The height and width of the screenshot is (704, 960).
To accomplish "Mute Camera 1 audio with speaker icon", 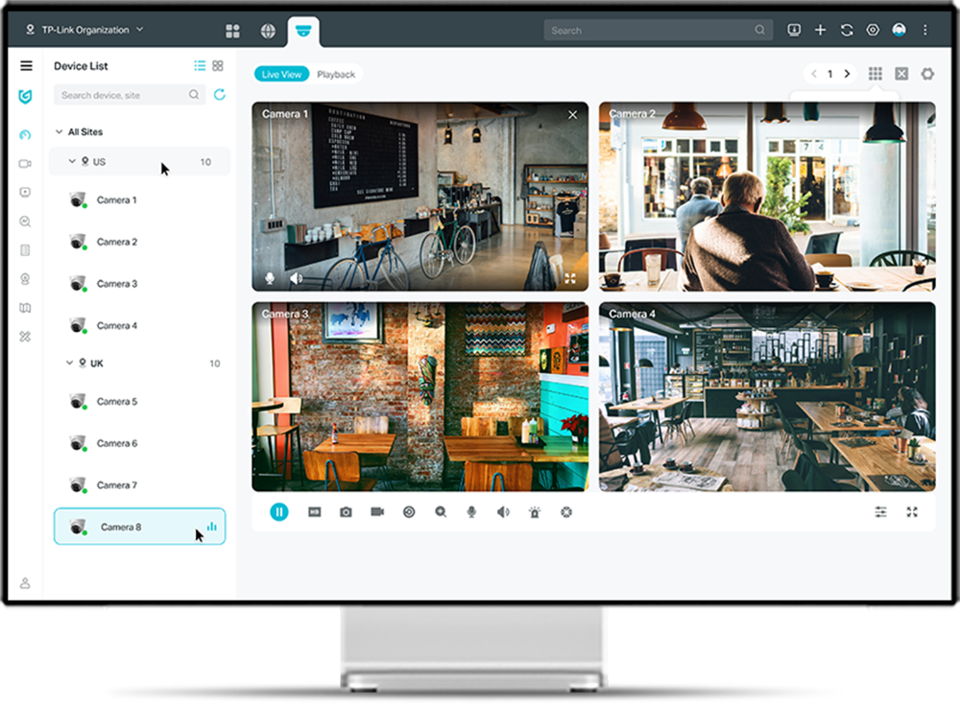I will pos(296,278).
